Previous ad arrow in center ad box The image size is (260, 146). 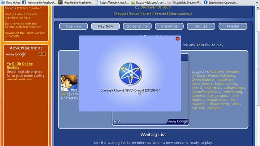point(115,121)
